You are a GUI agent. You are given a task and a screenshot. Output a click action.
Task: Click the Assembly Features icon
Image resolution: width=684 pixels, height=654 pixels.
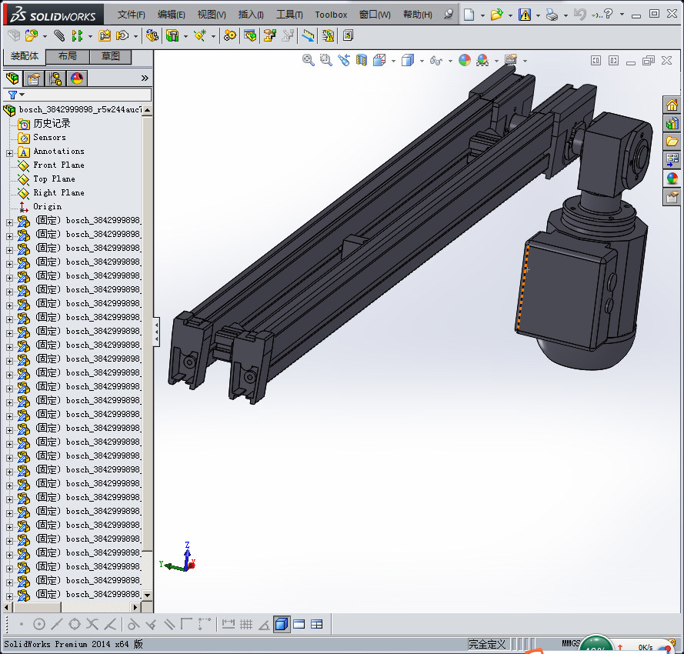pos(173,35)
